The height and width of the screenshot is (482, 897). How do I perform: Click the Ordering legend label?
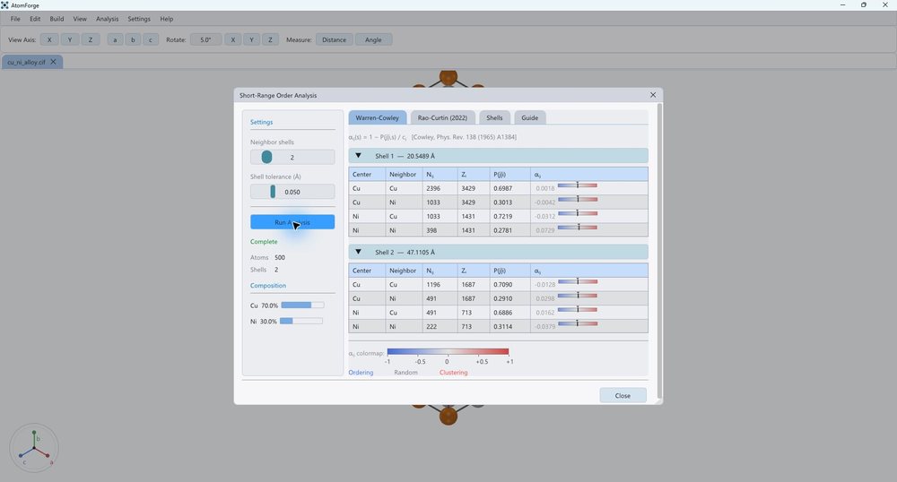(x=361, y=373)
